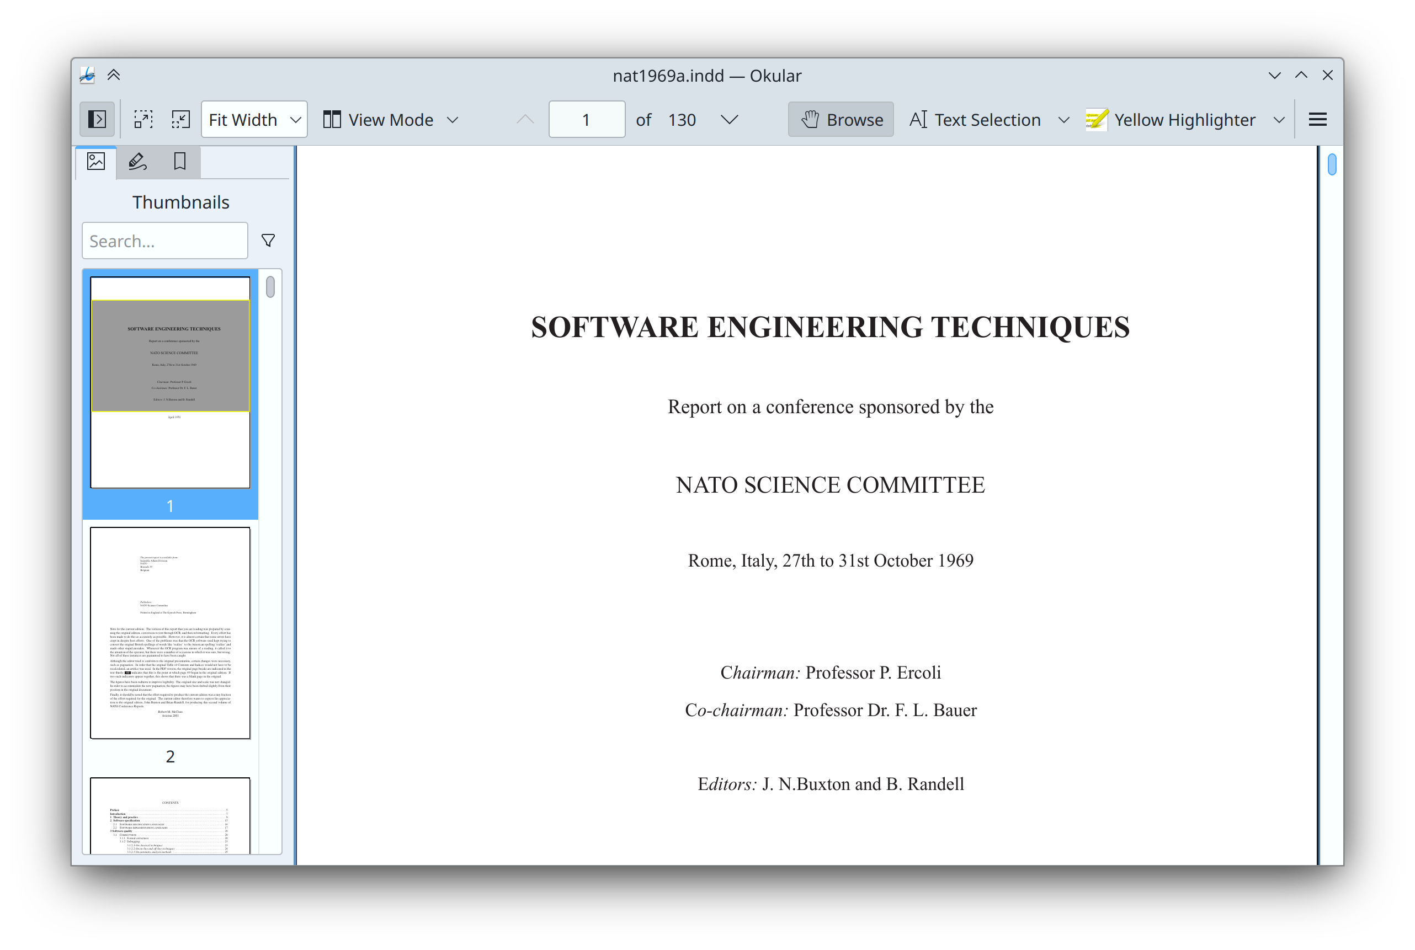
Task: Enable Browse mode tool
Action: point(841,119)
